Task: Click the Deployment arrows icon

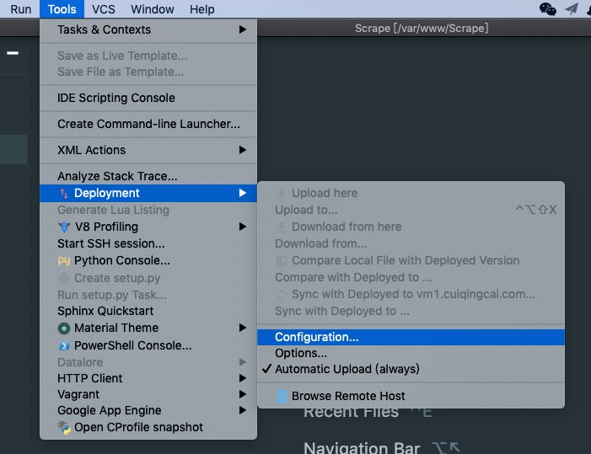Action: [64, 194]
